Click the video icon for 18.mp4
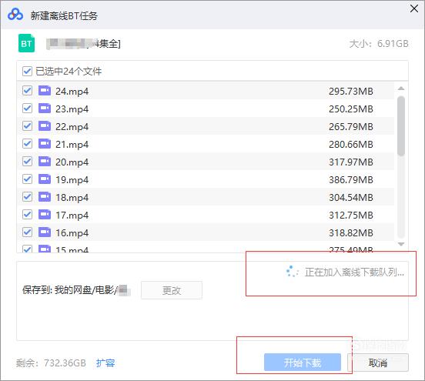The width and height of the screenshot is (425, 381). (45, 197)
